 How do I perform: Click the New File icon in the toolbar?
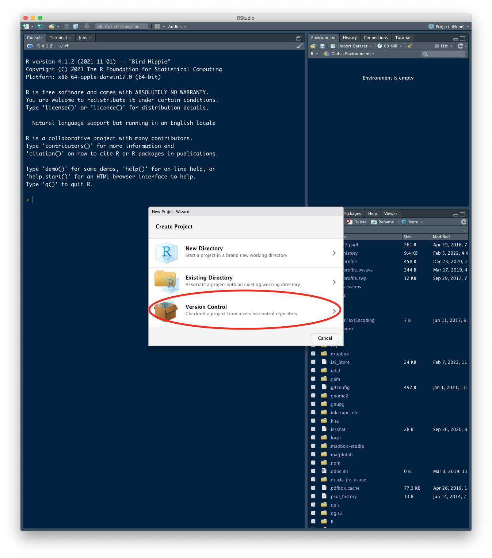point(26,26)
